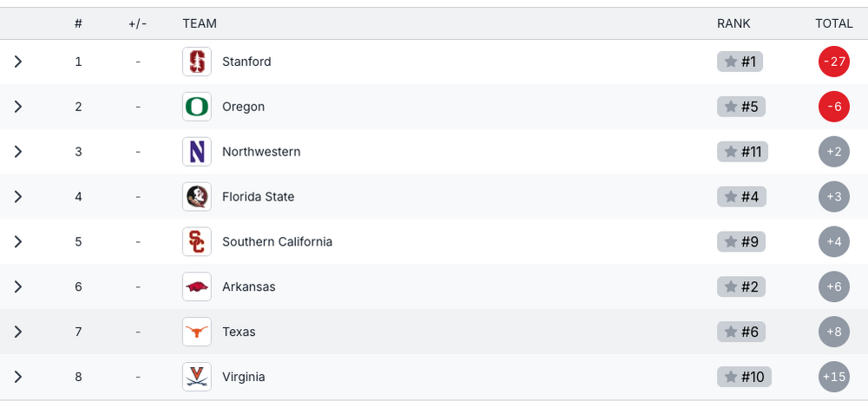Expand the Arkansas row chevron
868x401 pixels.
[18, 286]
